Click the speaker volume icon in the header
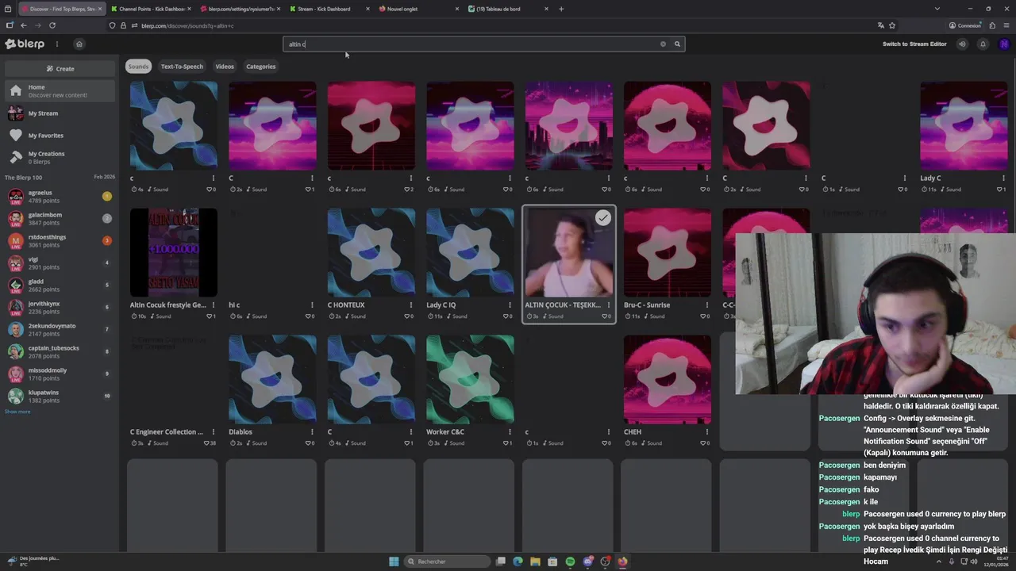This screenshot has height=571, width=1016. click(962, 44)
